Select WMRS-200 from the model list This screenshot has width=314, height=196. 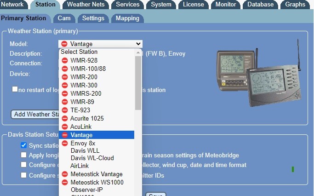pos(97,93)
